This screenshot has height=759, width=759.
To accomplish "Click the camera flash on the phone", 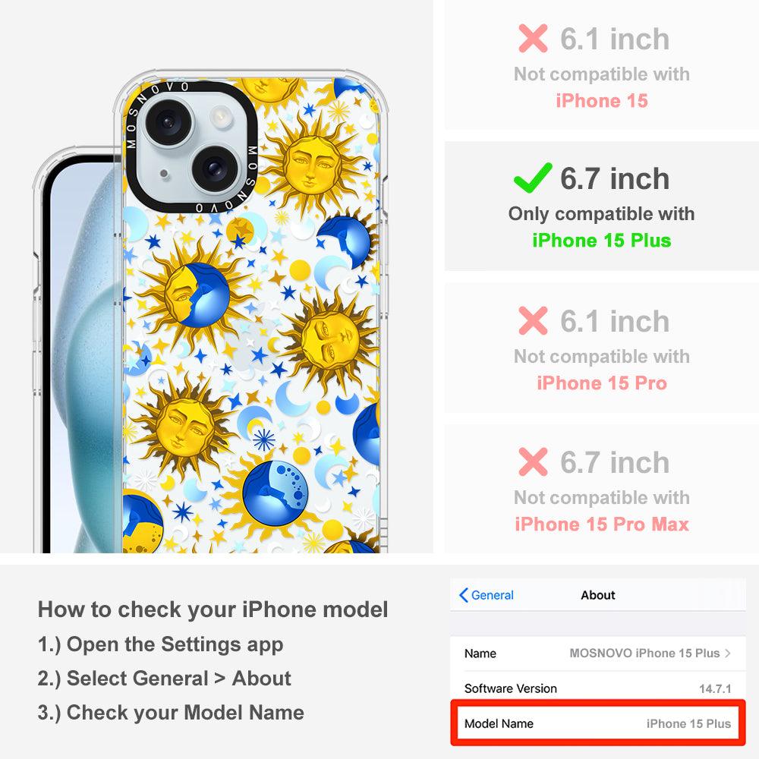I will 221,117.
